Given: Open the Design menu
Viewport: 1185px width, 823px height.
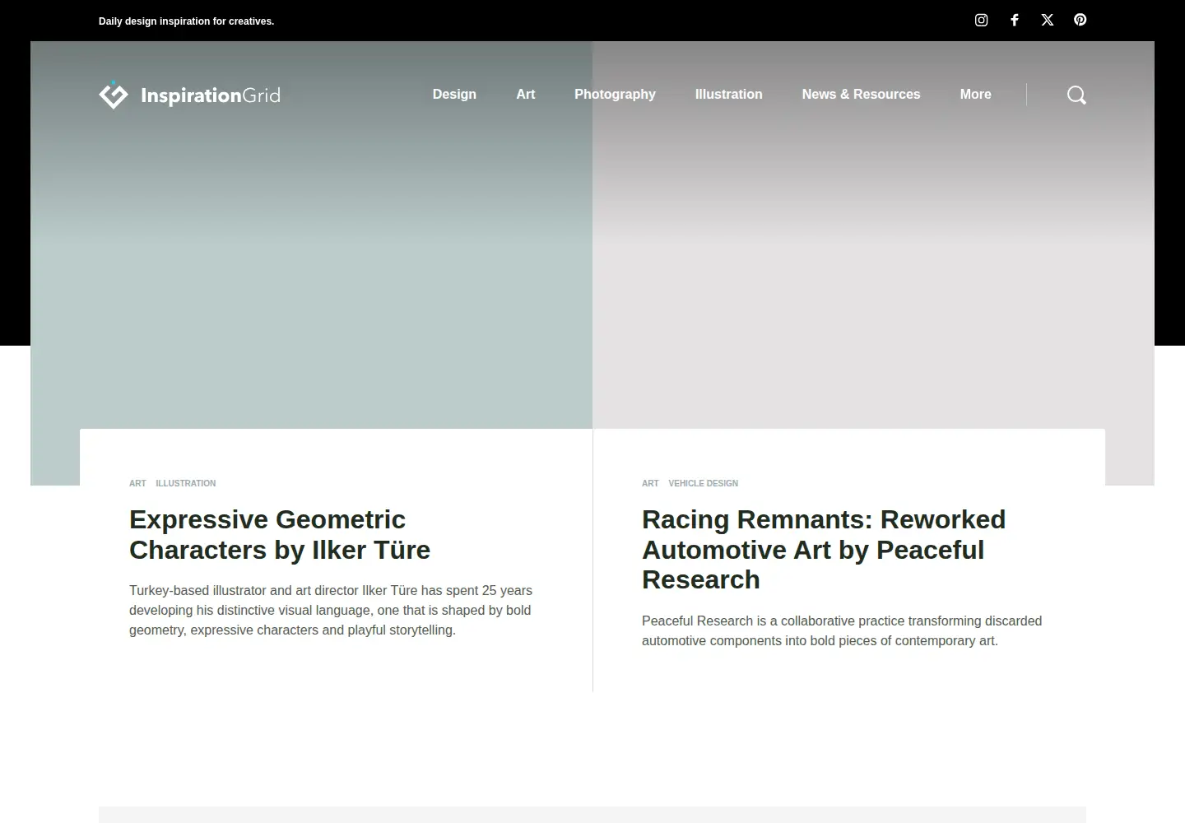Looking at the screenshot, I should tap(454, 94).
